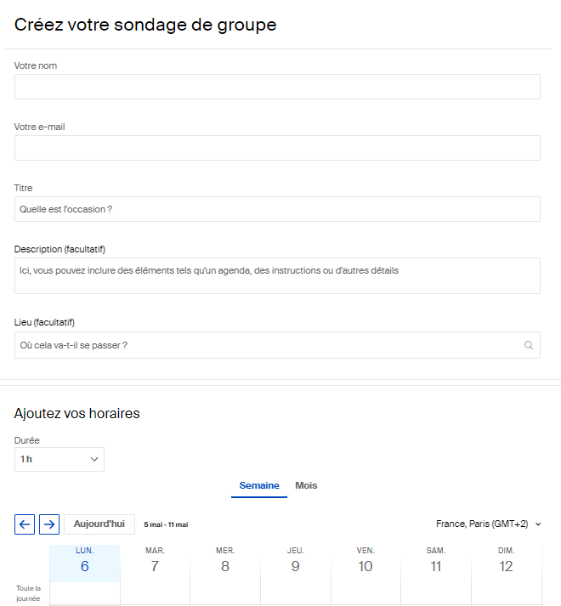Go to next week with right arrow
Image resolution: width=561 pixels, height=606 pixels.
(49, 524)
